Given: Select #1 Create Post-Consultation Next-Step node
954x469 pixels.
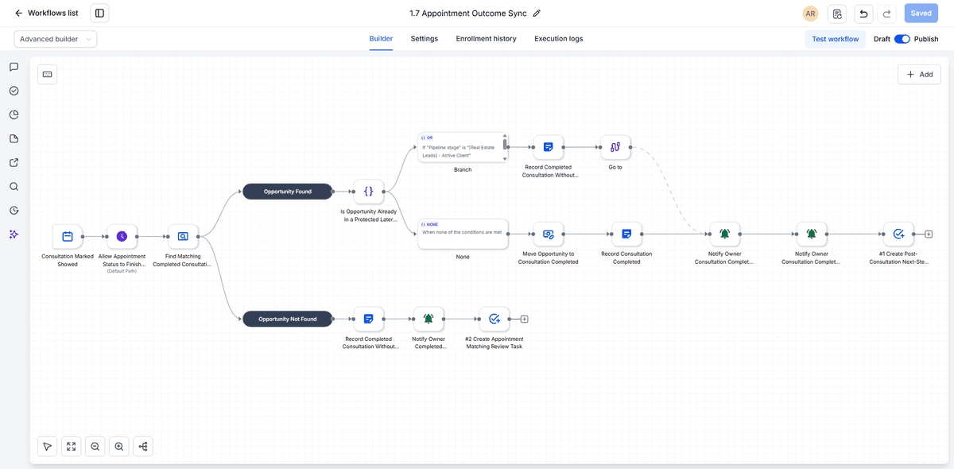Looking at the screenshot, I should point(898,234).
